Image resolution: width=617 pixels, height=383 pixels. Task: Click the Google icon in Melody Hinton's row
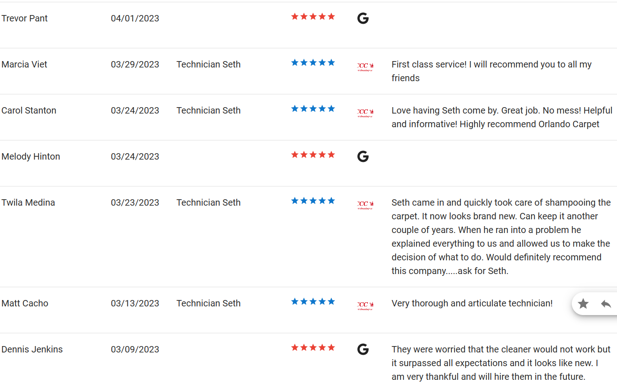tap(363, 156)
